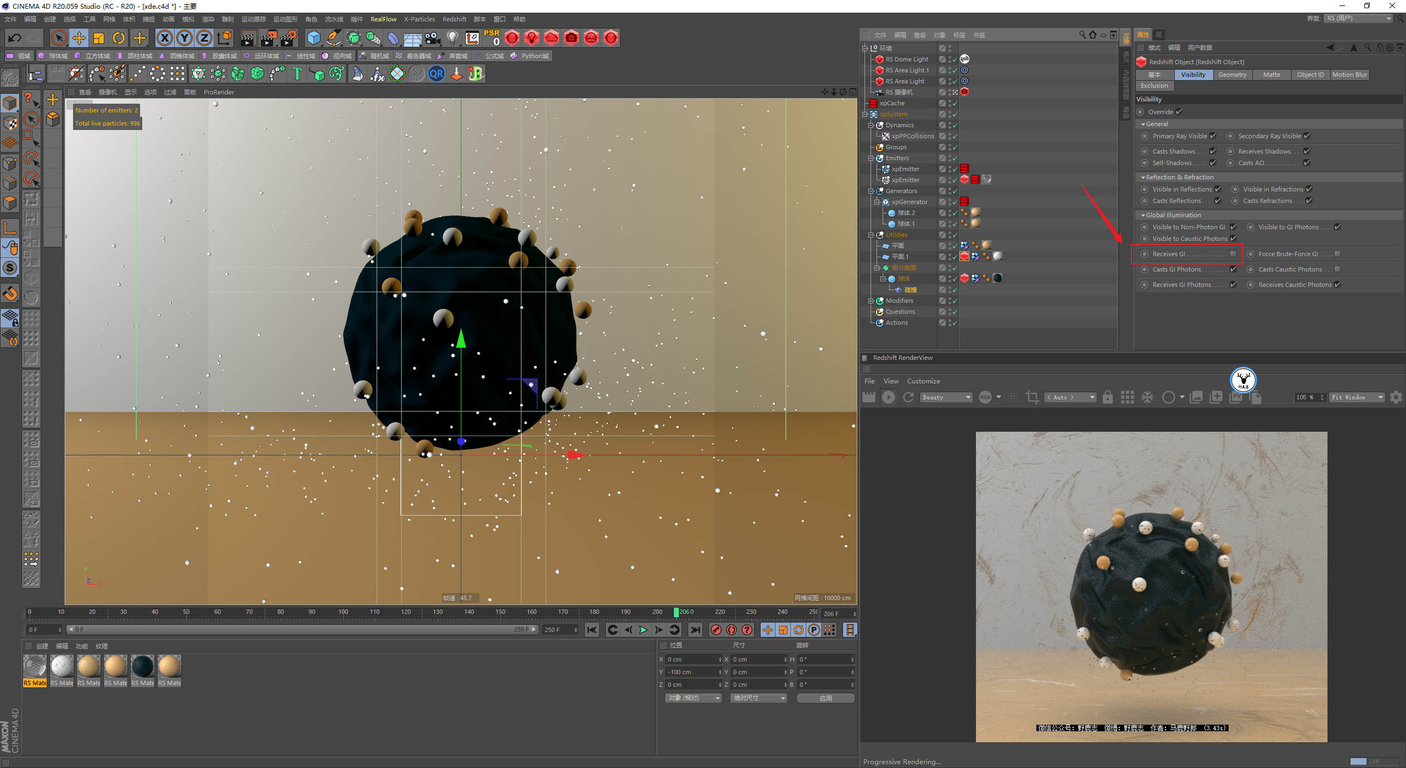Image resolution: width=1406 pixels, height=768 pixels.
Task: Click the Render to Picture Viewer icon
Action: click(x=269, y=38)
